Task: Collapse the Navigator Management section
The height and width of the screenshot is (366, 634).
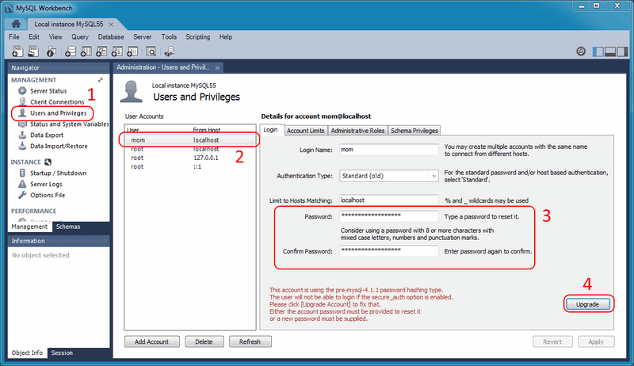Action: tap(100, 80)
